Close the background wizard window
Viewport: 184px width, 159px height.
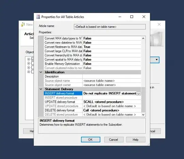(159, 24)
